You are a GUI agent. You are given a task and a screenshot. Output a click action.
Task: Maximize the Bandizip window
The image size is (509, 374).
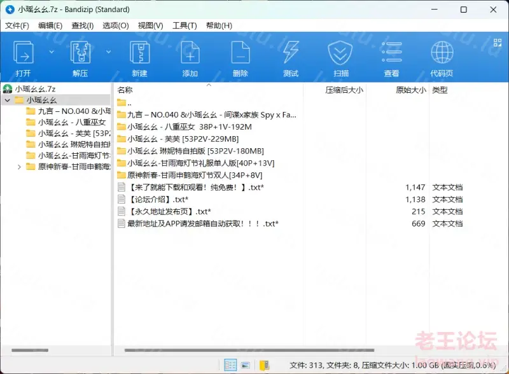point(464,10)
